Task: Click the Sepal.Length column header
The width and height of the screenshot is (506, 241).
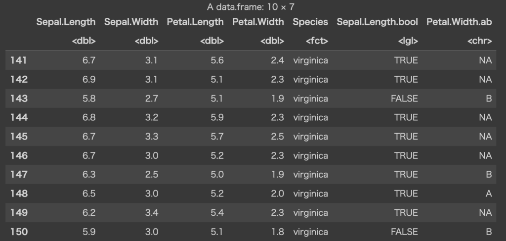Action: pos(66,22)
